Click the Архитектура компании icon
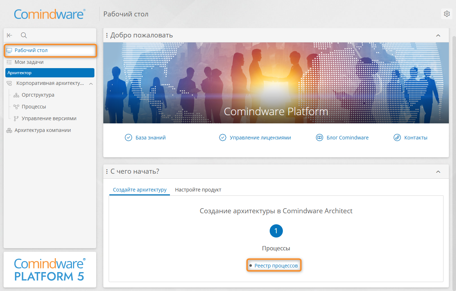This screenshot has height=291, width=456. (9, 131)
